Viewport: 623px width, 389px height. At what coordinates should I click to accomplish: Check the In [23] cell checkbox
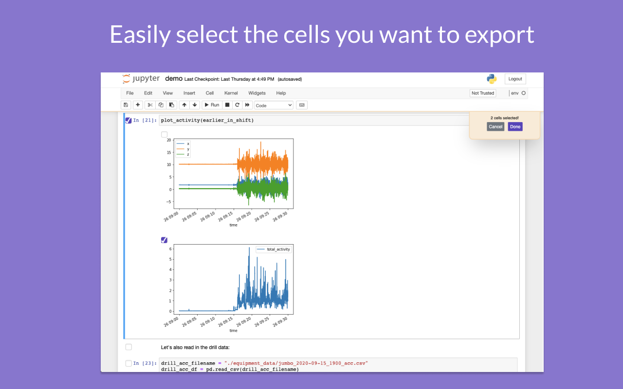(128, 363)
